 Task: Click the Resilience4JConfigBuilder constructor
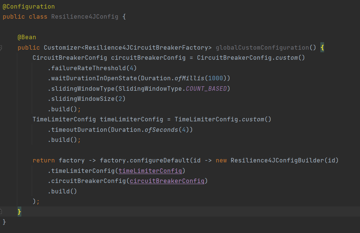277,161
